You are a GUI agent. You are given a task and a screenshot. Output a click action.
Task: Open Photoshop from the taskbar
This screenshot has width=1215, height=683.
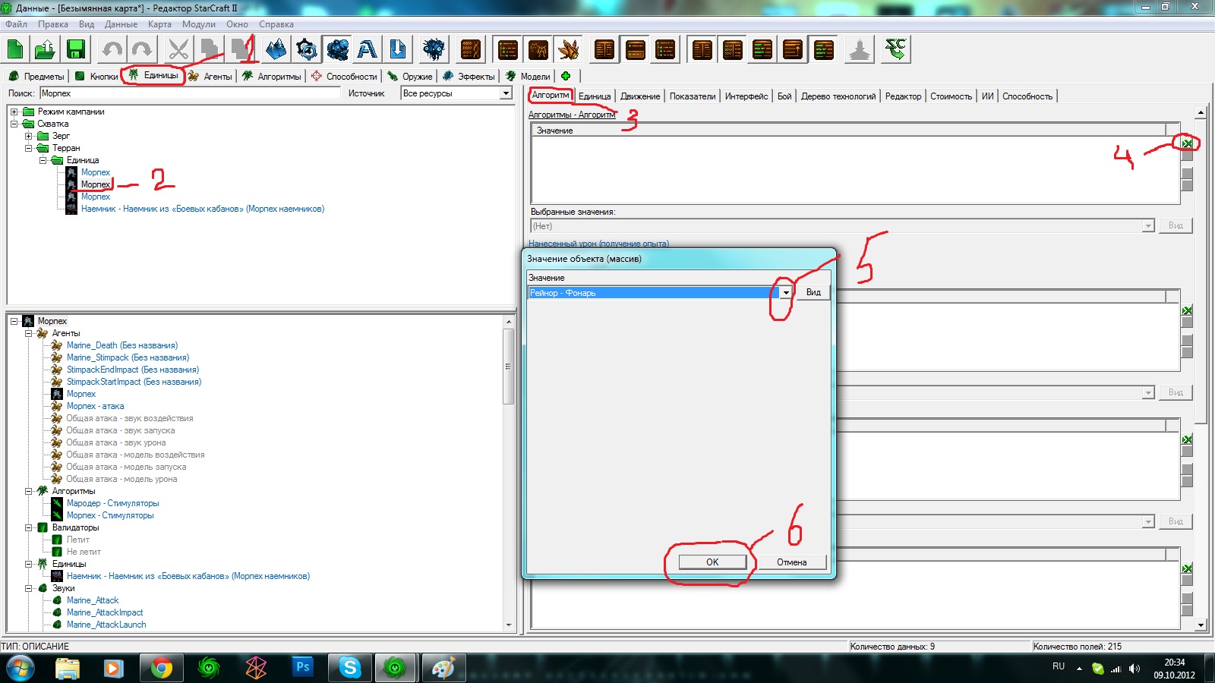(302, 668)
